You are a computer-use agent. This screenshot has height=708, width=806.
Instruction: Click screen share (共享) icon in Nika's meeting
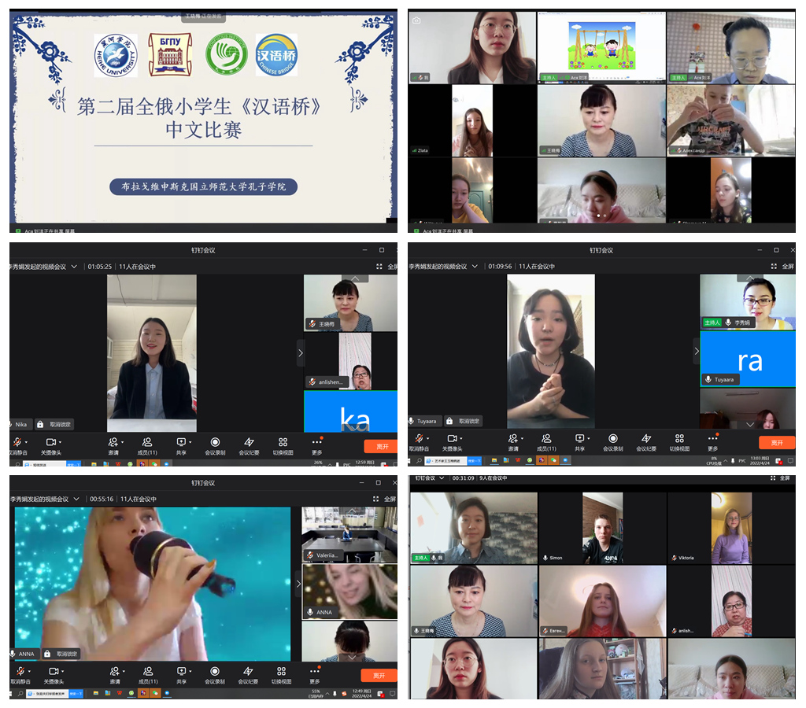pos(180,442)
